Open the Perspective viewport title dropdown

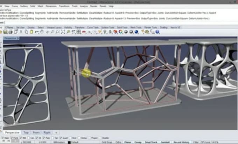[x=12, y=38]
